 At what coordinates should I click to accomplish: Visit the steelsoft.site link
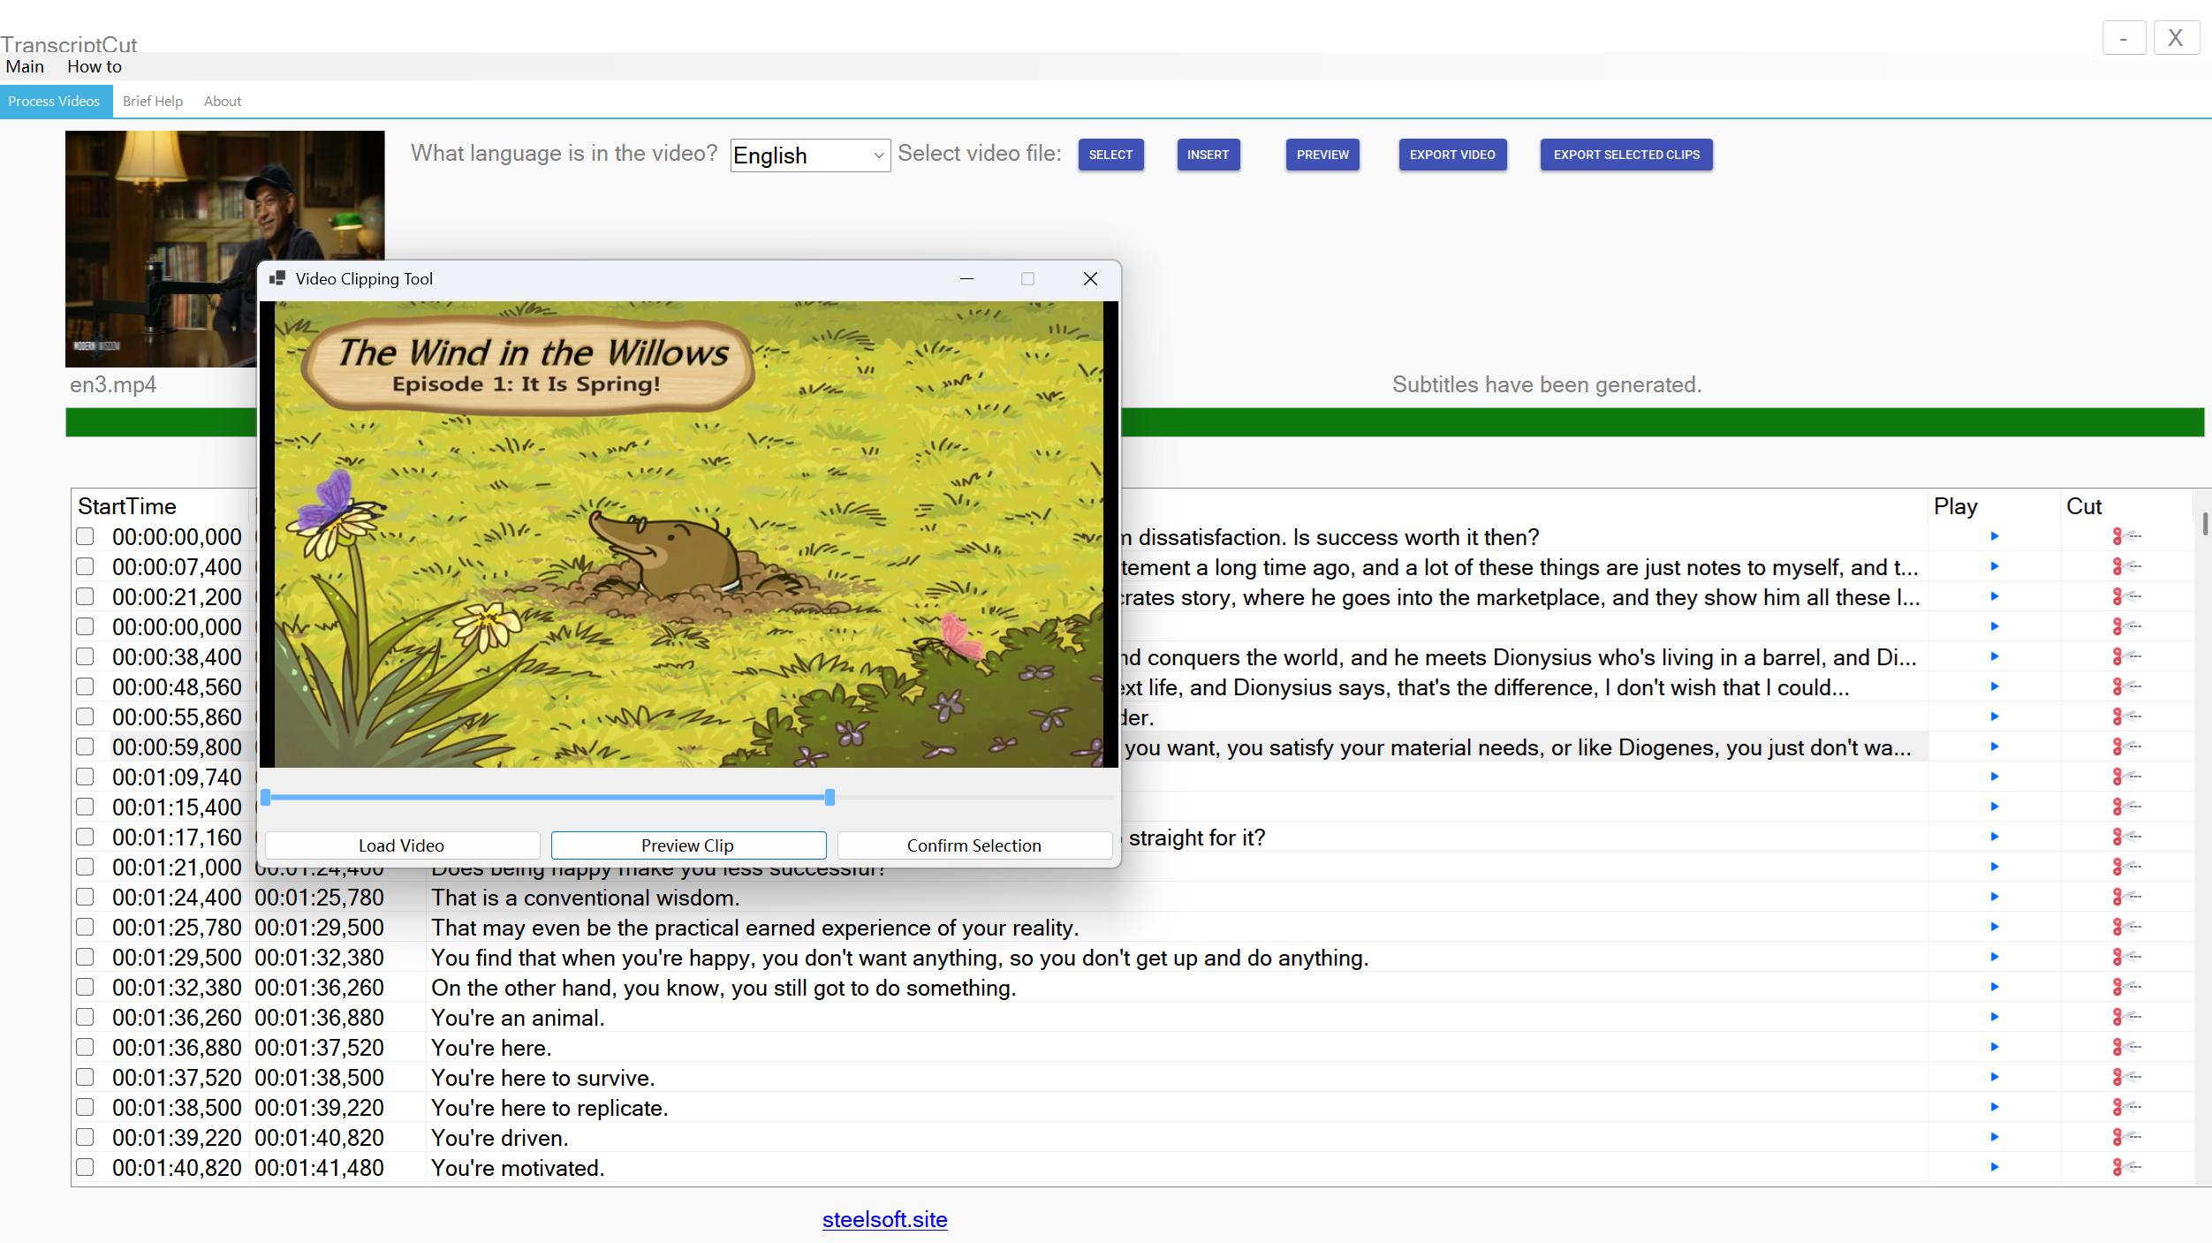pos(884,1219)
